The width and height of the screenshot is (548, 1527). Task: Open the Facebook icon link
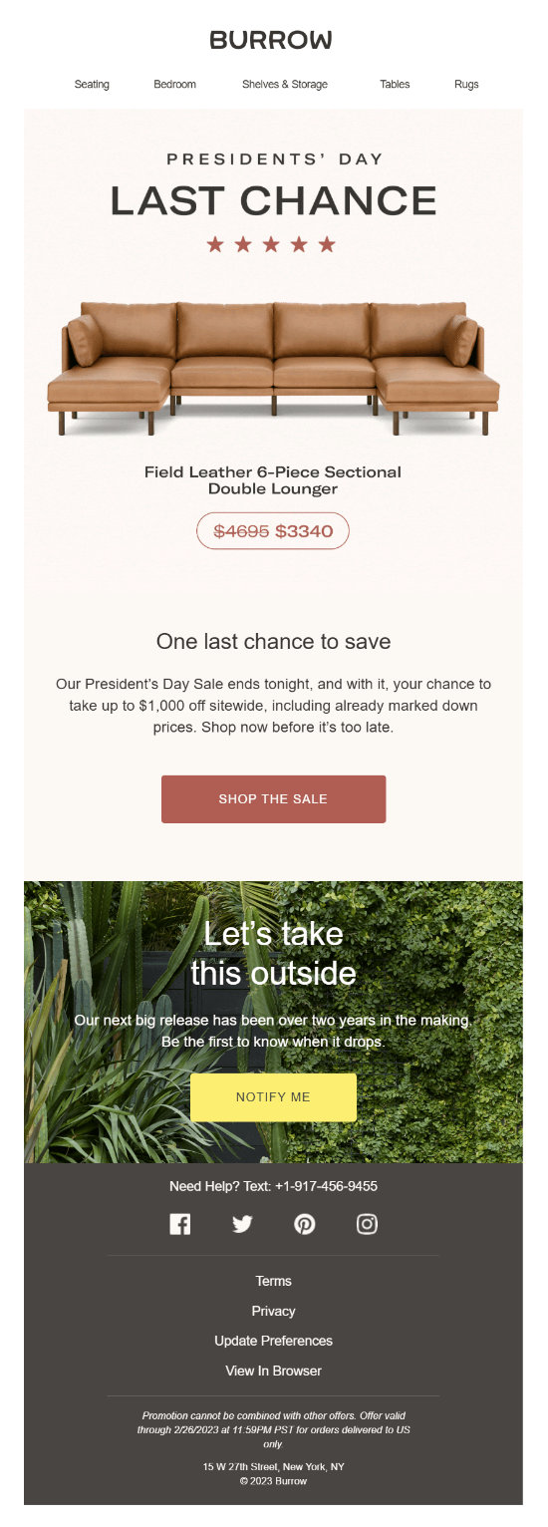(x=179, y=1224)
